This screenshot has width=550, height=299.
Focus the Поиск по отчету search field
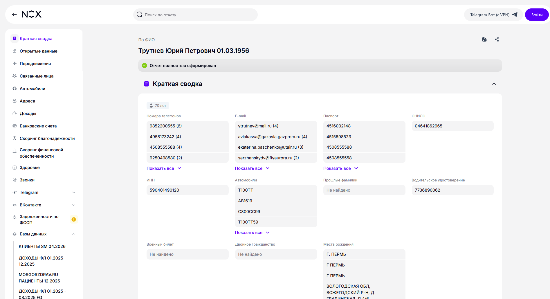tap(195, 15)
